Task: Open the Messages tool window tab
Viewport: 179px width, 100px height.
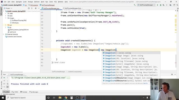Action: (x=34, y=92)
